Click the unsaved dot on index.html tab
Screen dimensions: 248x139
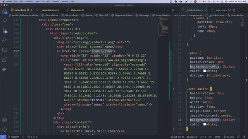[x=31, y=10]
